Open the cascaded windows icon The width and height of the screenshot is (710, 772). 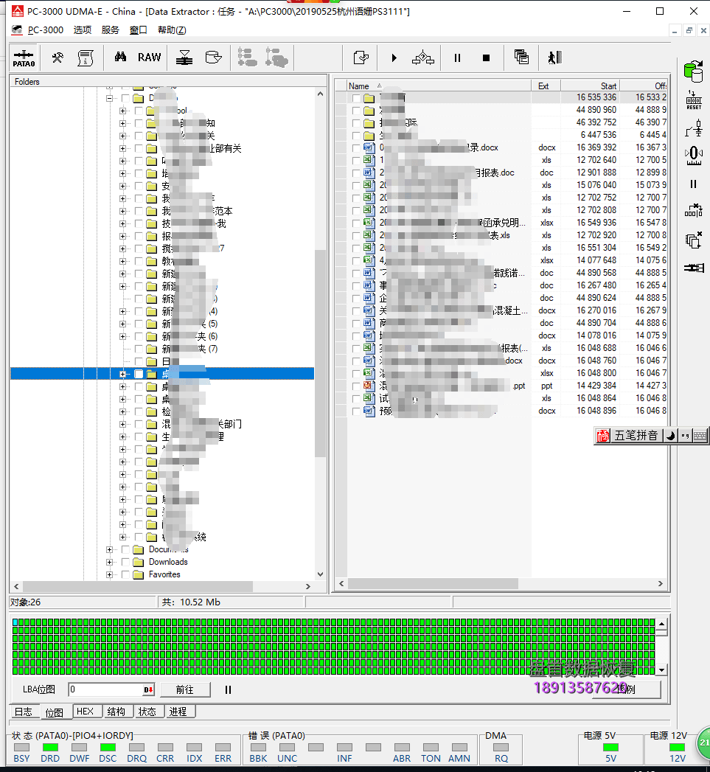[x=521, y=57]
